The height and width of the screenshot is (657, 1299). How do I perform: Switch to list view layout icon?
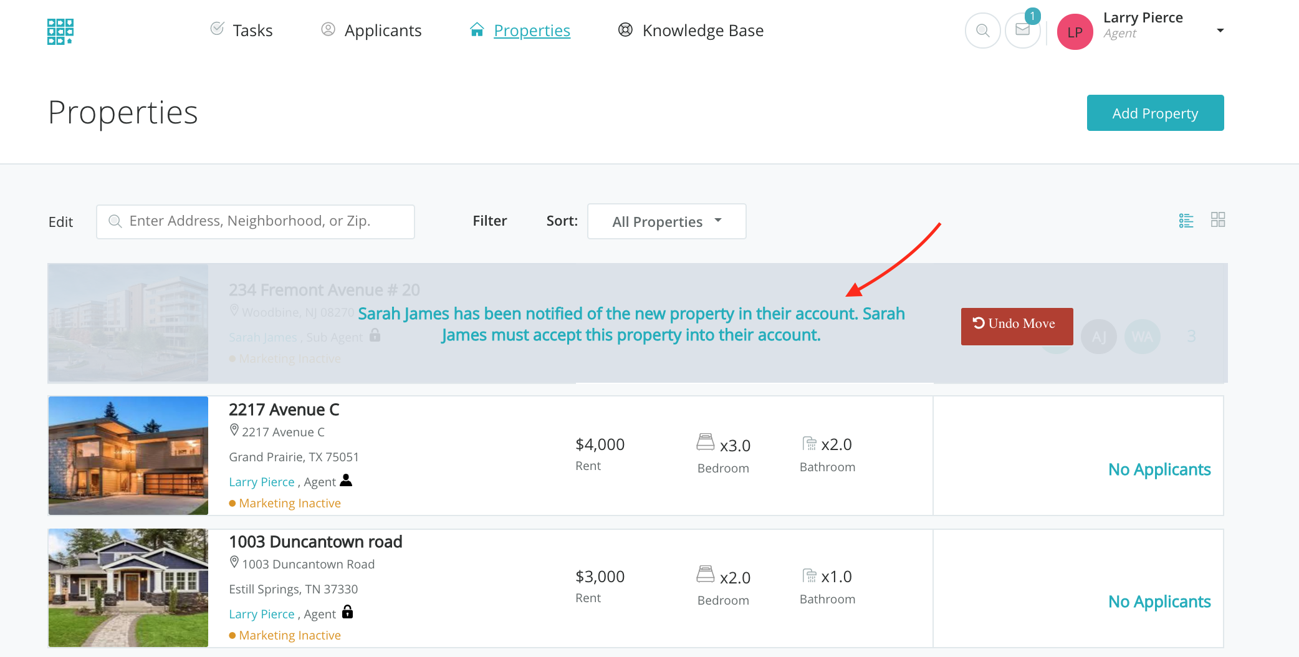[1186, 220]
